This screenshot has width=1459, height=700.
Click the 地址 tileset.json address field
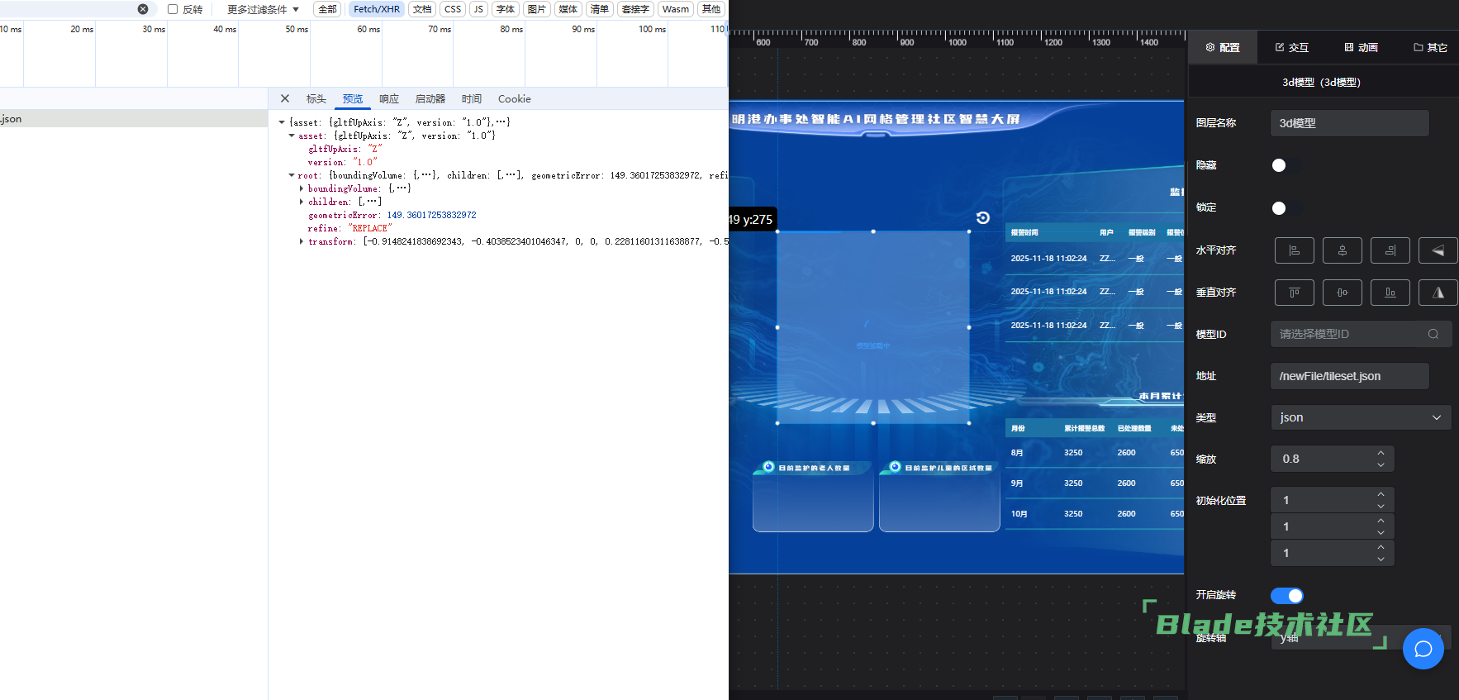click(1349, 376)
